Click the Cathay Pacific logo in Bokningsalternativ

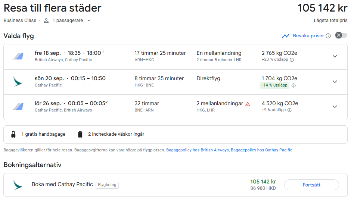tap(18, 185)
